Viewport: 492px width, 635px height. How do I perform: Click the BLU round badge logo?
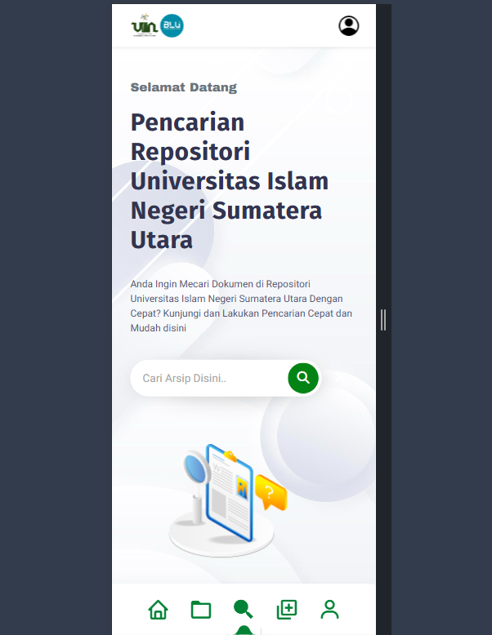pos(172,25)
